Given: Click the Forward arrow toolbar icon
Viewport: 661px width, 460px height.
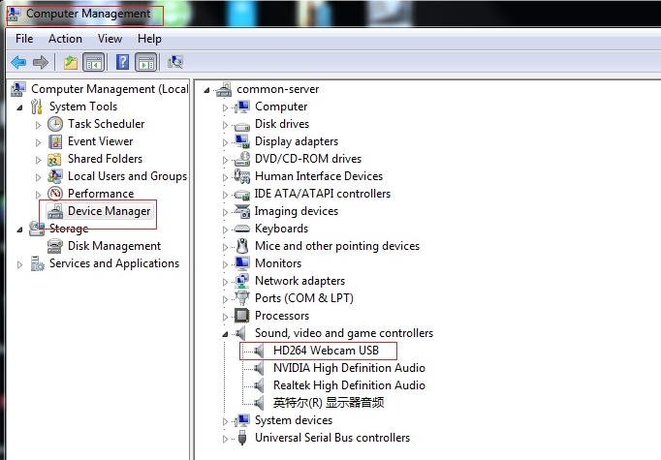Looking at the screenshot, I should click(x=41, y=62).
